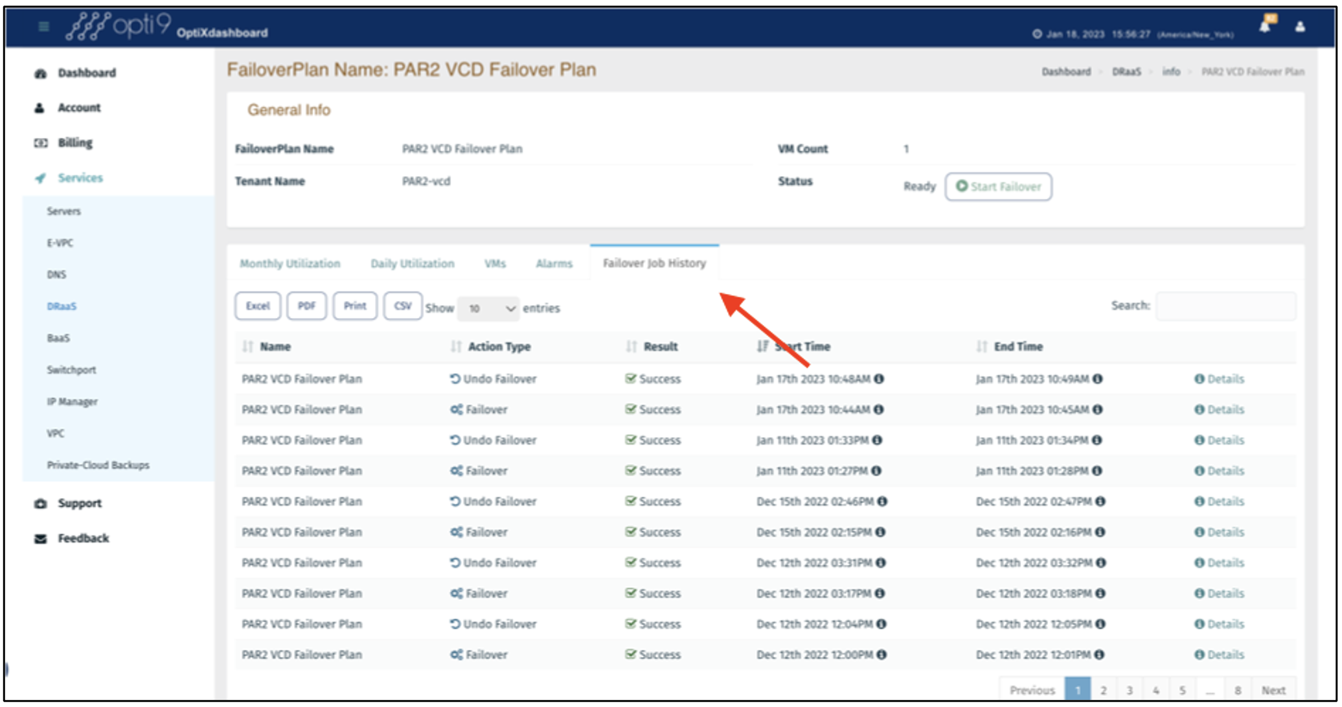Open the user profile icon
This screenshot has width=1342, height=707.
1300,27
